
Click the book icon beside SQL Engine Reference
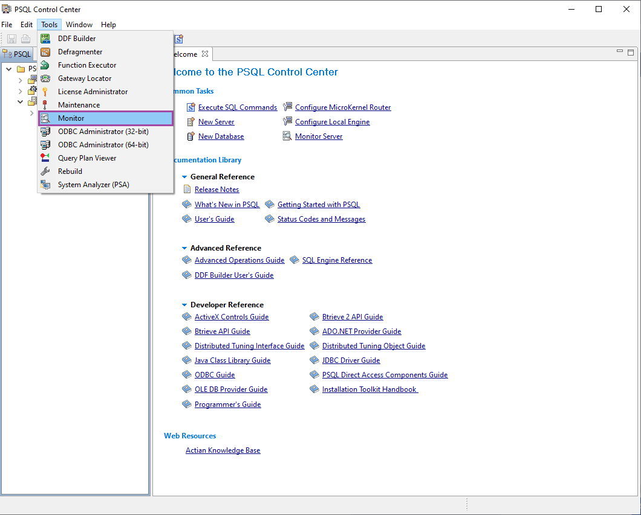tap(294, 260)
